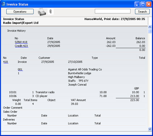Click item code 10106
The height and width of the screenshot is (136, 153).
coord(13,96)
